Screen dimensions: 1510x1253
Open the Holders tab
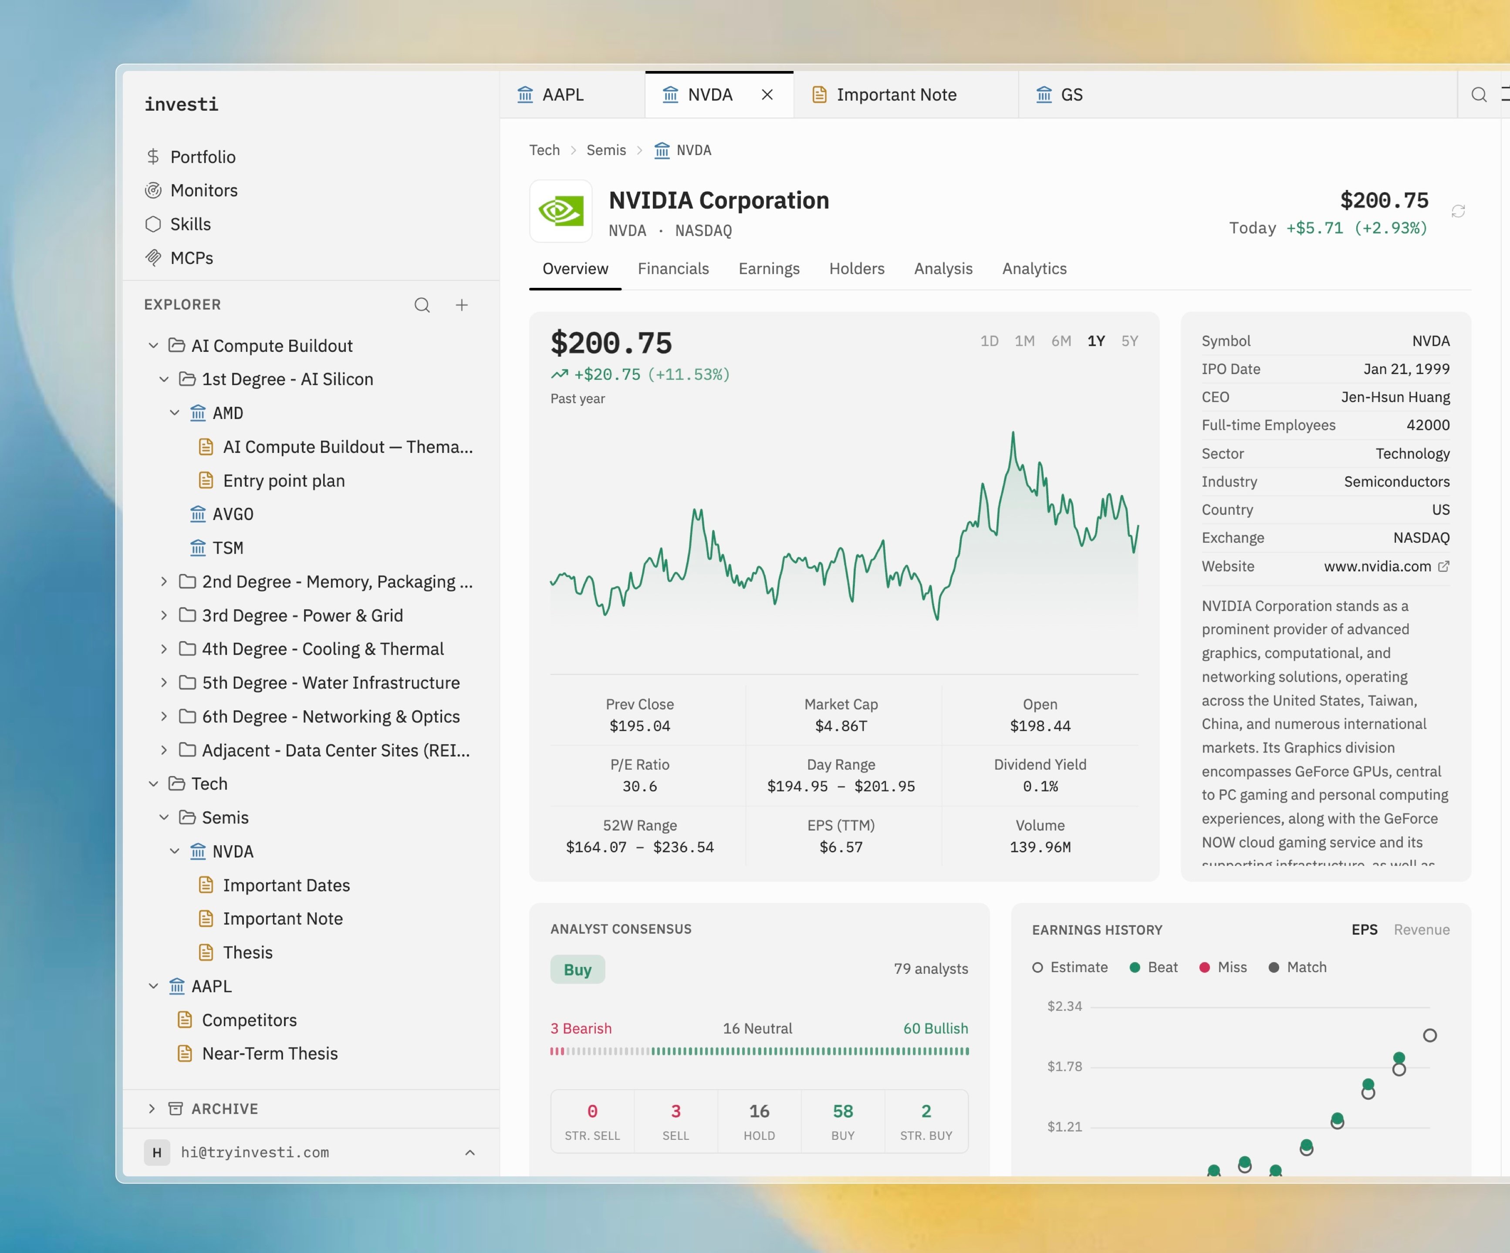coord(856,269)
